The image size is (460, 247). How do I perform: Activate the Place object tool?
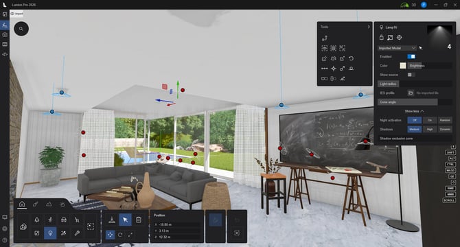pyautogui.click(x=112, y=220)
